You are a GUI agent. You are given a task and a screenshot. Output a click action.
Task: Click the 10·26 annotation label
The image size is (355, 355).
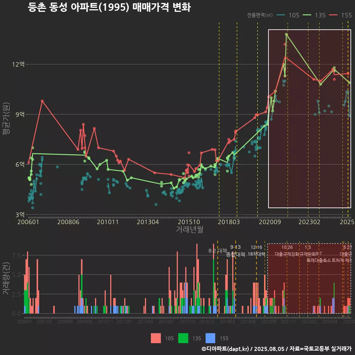287,247
